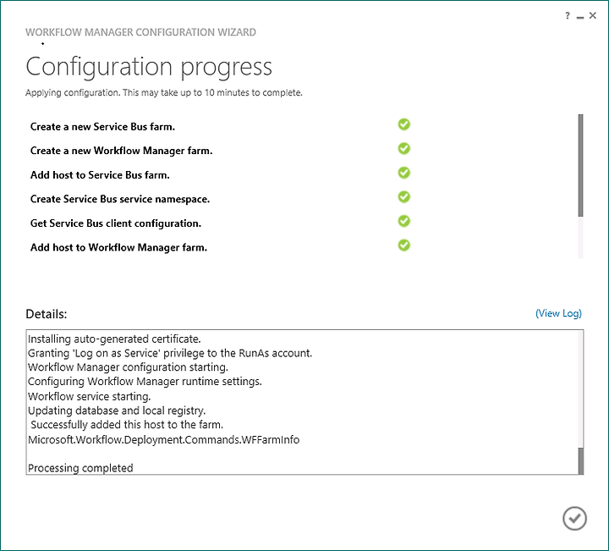Click the WFFarmInfo log line
Image resolution: width=609 pixels, height=551 pixels.
coord(164,439)
